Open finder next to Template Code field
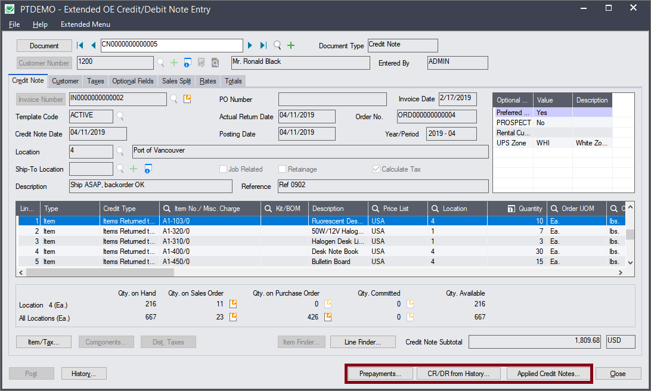Viewport: 651px width, 391px height. (x=120, y=116)
